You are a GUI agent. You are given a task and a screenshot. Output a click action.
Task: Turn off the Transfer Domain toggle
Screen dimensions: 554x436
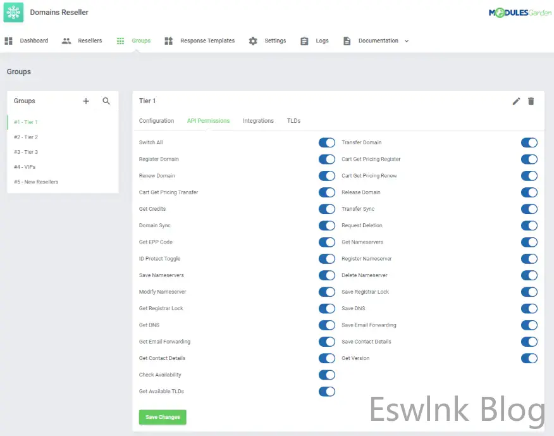tap(529, 143)
